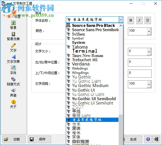The image size is (162, 145).
Task: Select Verdana in the font list
Action: [x=92, y=64]
